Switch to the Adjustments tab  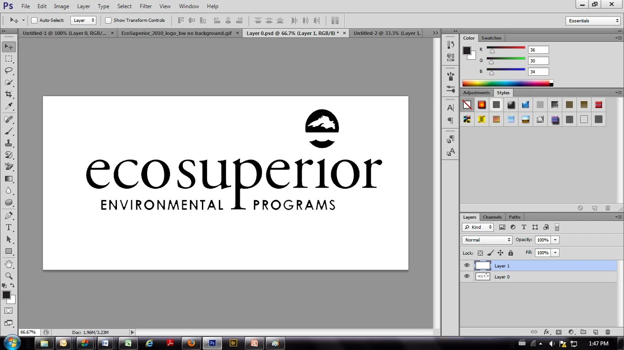point(476,93)
